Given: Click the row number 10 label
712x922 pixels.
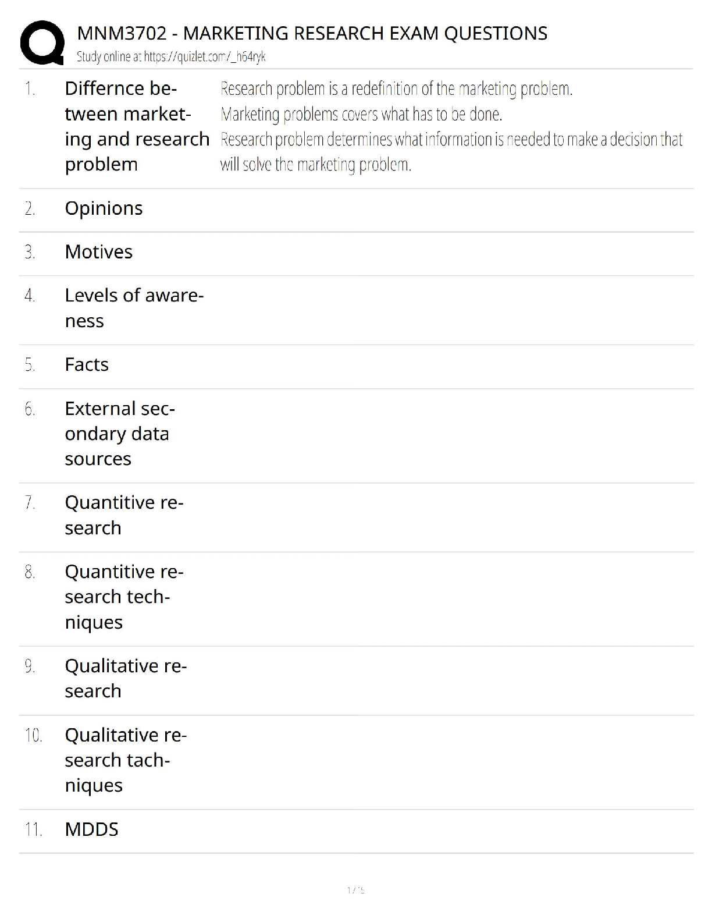Looking at the screenshot, I should tap(33, 736).
